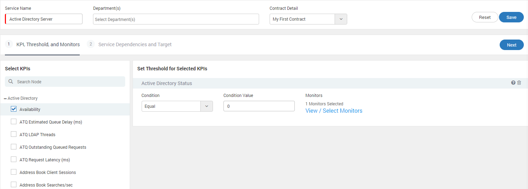This screenshot has height=189, width=528.
Task: Click the help icon for Active Directory Status
Action: 513,83
